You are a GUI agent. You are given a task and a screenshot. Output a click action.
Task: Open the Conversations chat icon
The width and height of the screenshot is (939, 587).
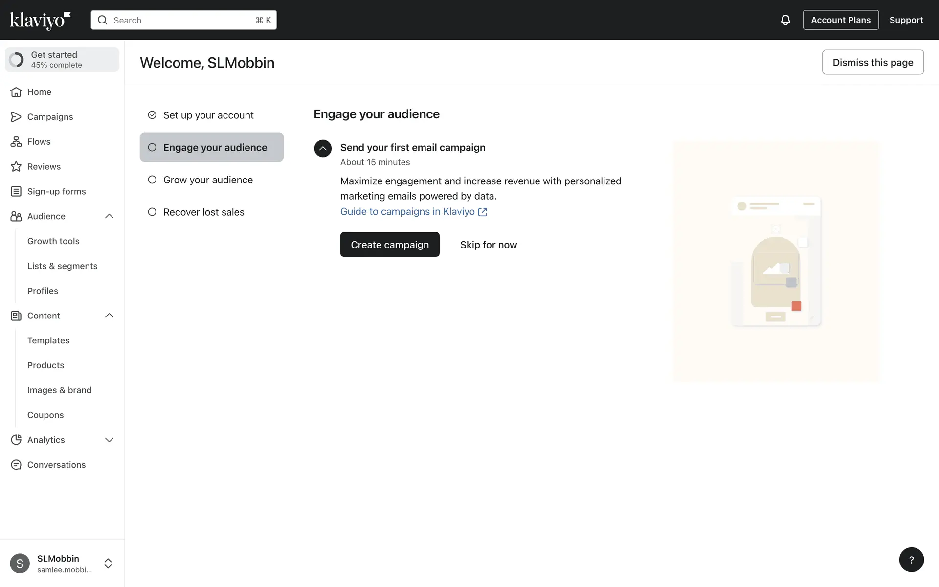click(x=16, y=465)
